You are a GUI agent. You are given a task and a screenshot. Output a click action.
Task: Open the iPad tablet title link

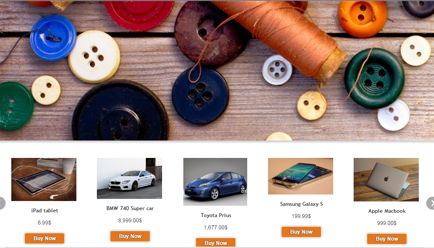tap(45, 211)
